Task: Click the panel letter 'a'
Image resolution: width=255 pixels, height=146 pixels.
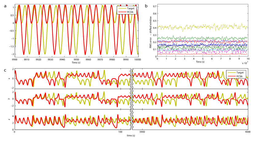Action: click(x=5, y=6)
